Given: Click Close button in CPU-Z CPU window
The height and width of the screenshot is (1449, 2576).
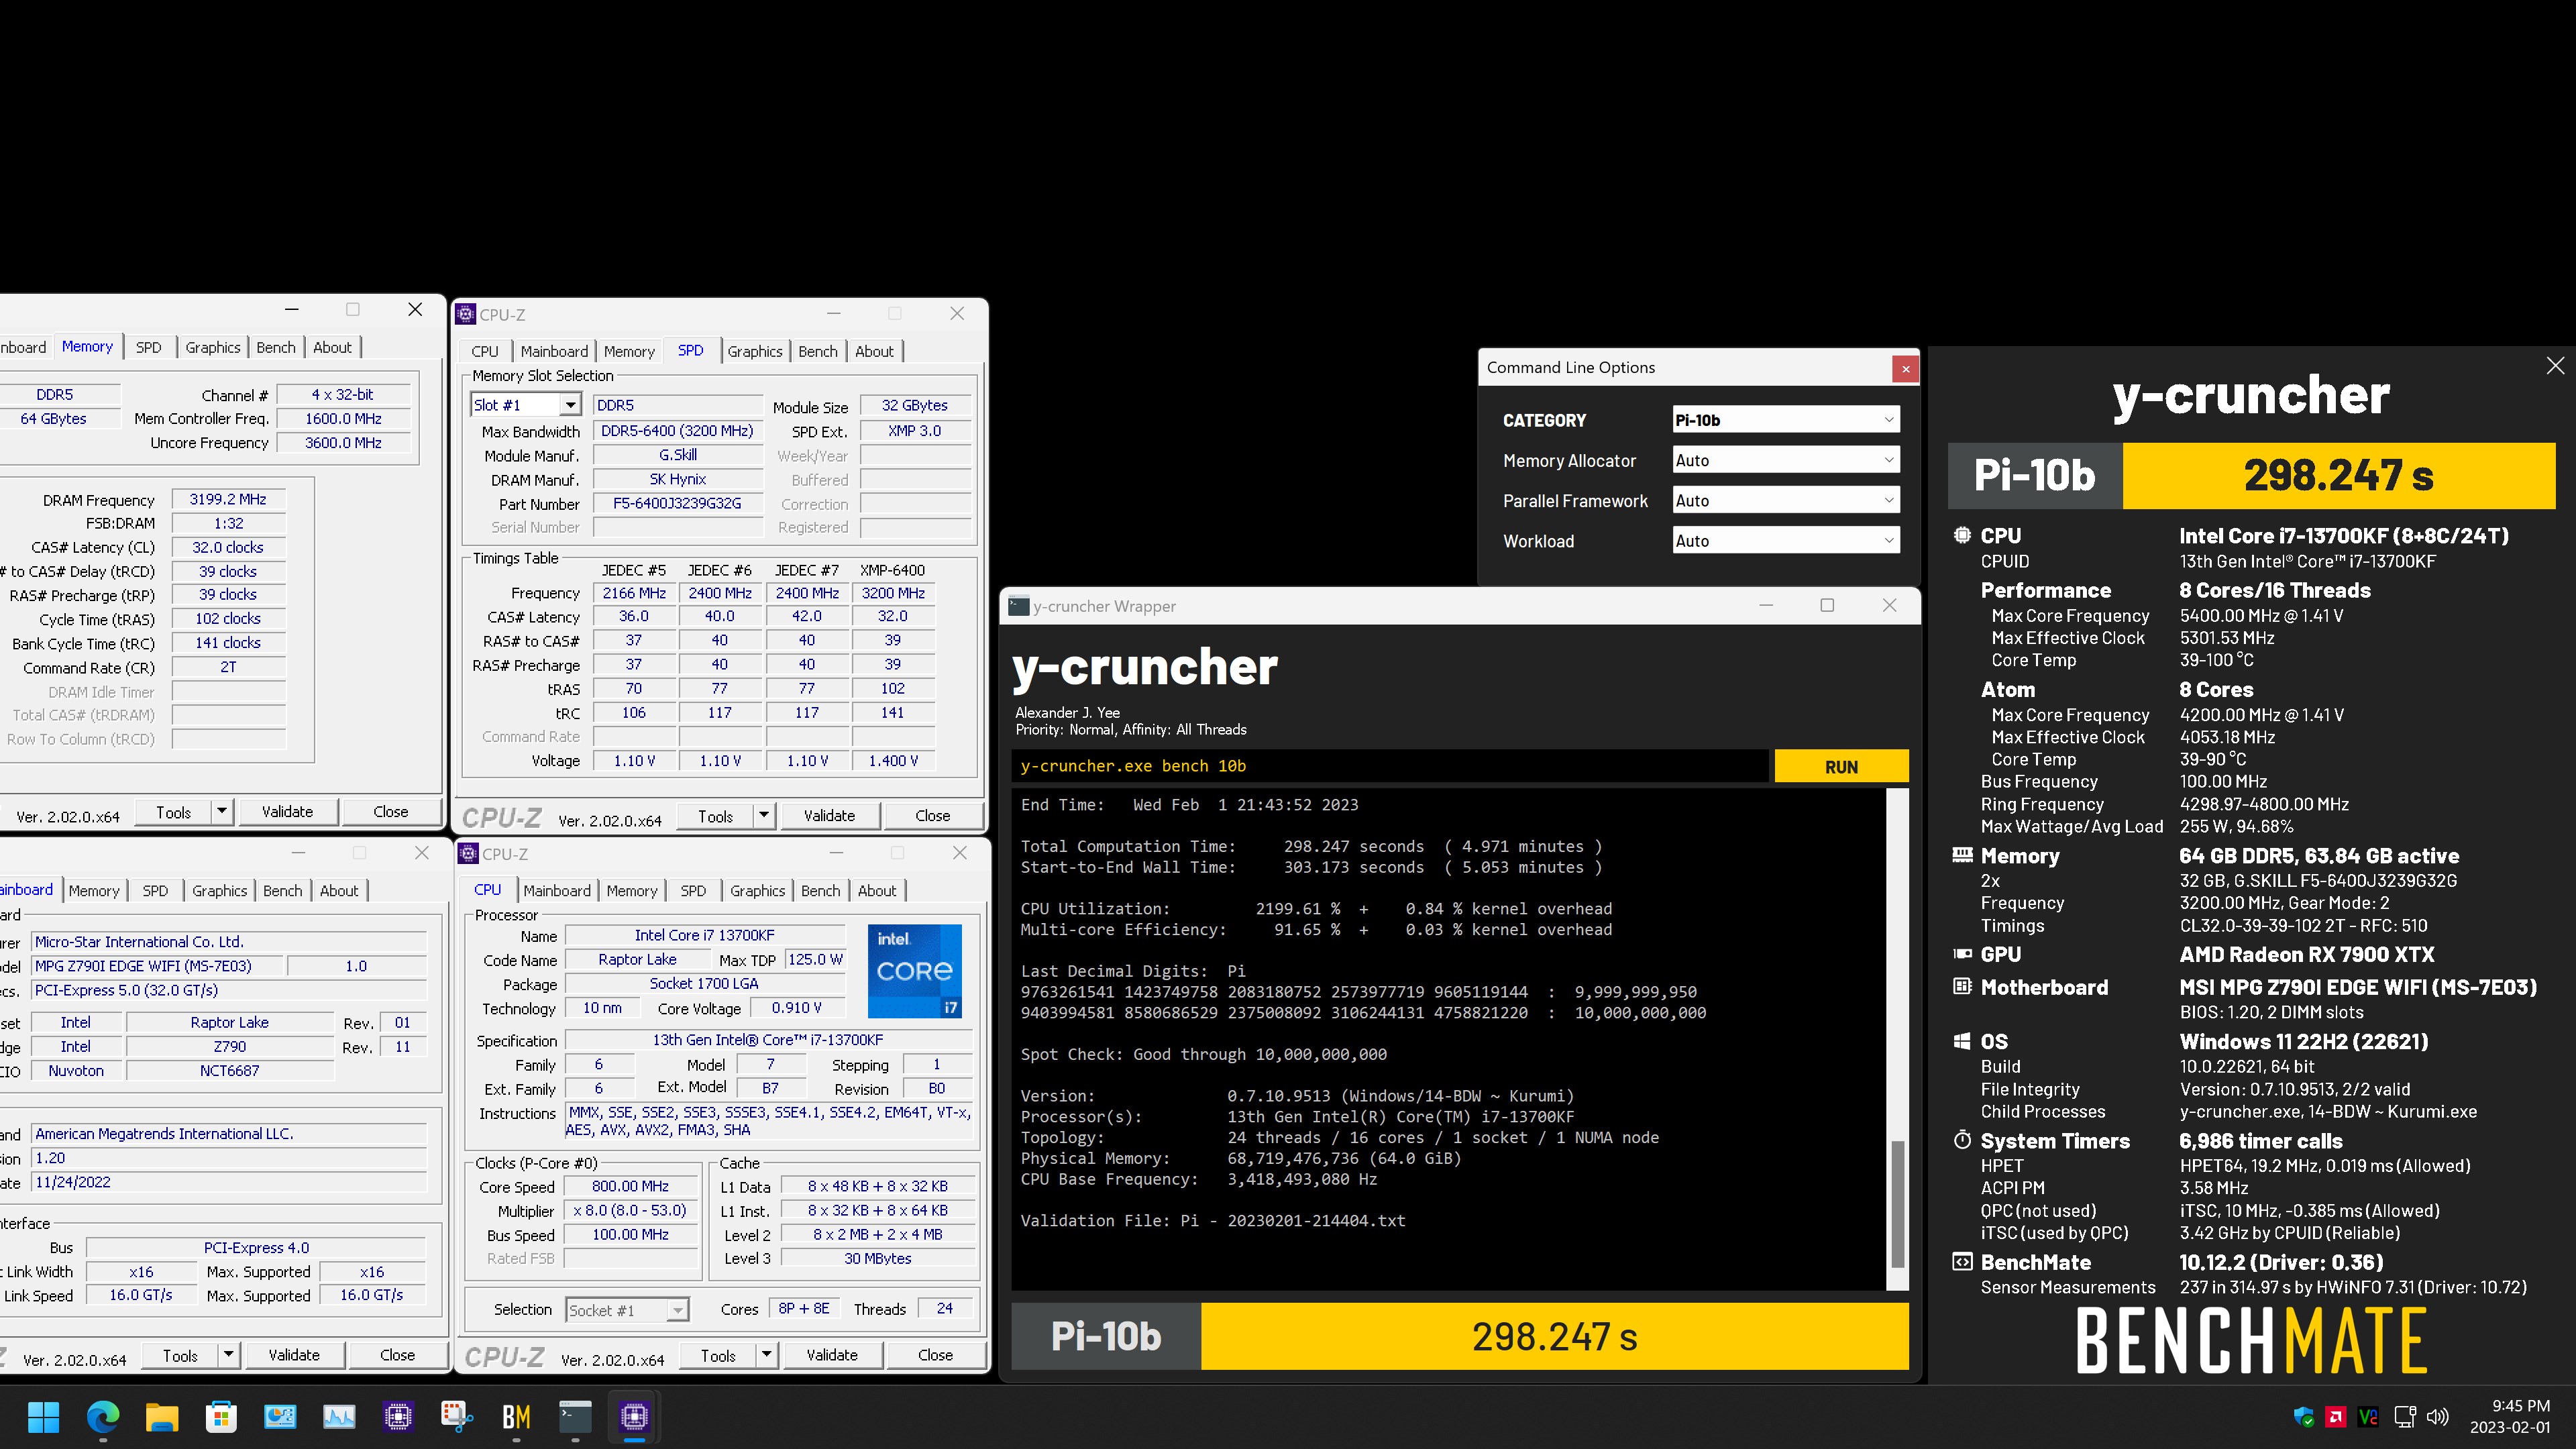Looking at the screenshot, I should point(935,1355).
